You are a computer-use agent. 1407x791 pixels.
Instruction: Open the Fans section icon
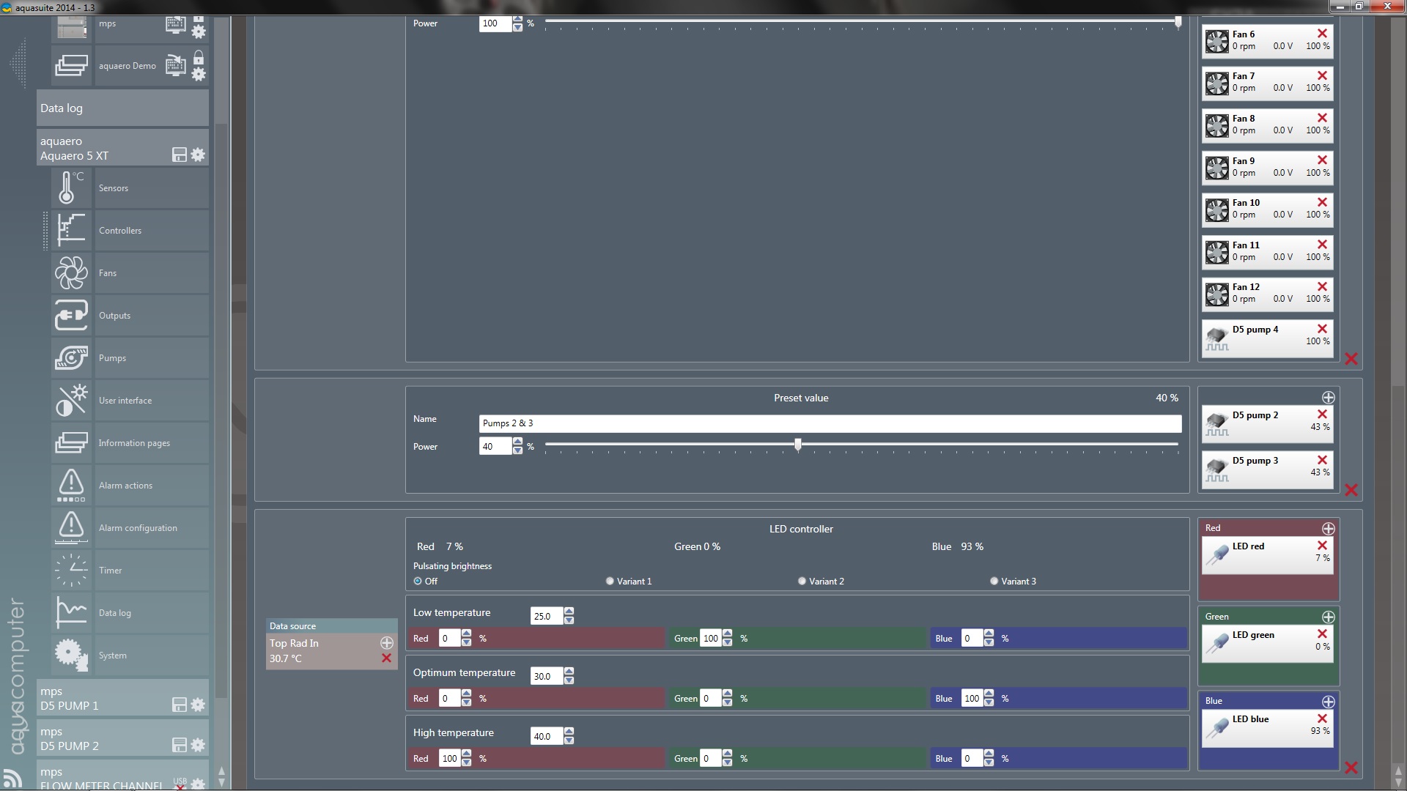(x=71, y=273)
